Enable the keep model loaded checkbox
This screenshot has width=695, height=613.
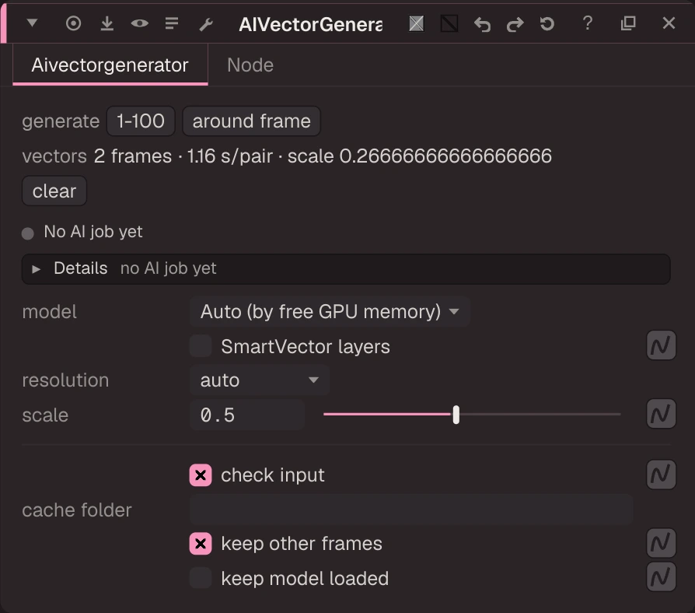[x=201, y=578]
